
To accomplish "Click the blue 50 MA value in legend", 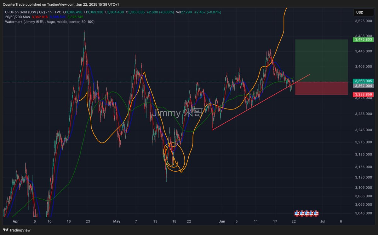I will click(x=58, y=17).
